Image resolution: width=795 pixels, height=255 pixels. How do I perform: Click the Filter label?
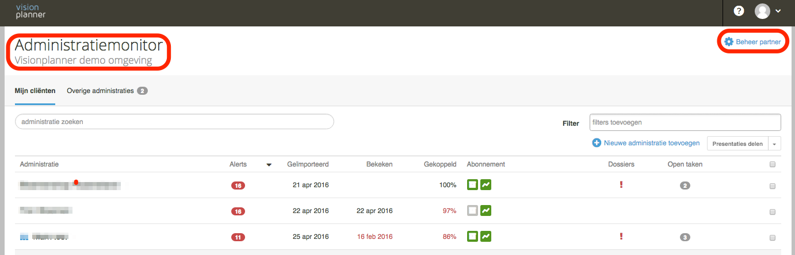571,123
